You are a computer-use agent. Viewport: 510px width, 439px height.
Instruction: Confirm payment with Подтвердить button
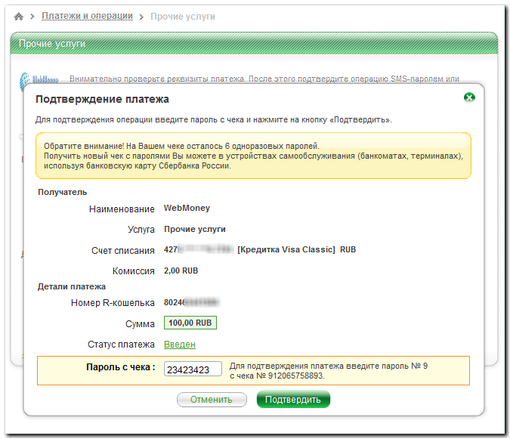(x=293, y=399)
